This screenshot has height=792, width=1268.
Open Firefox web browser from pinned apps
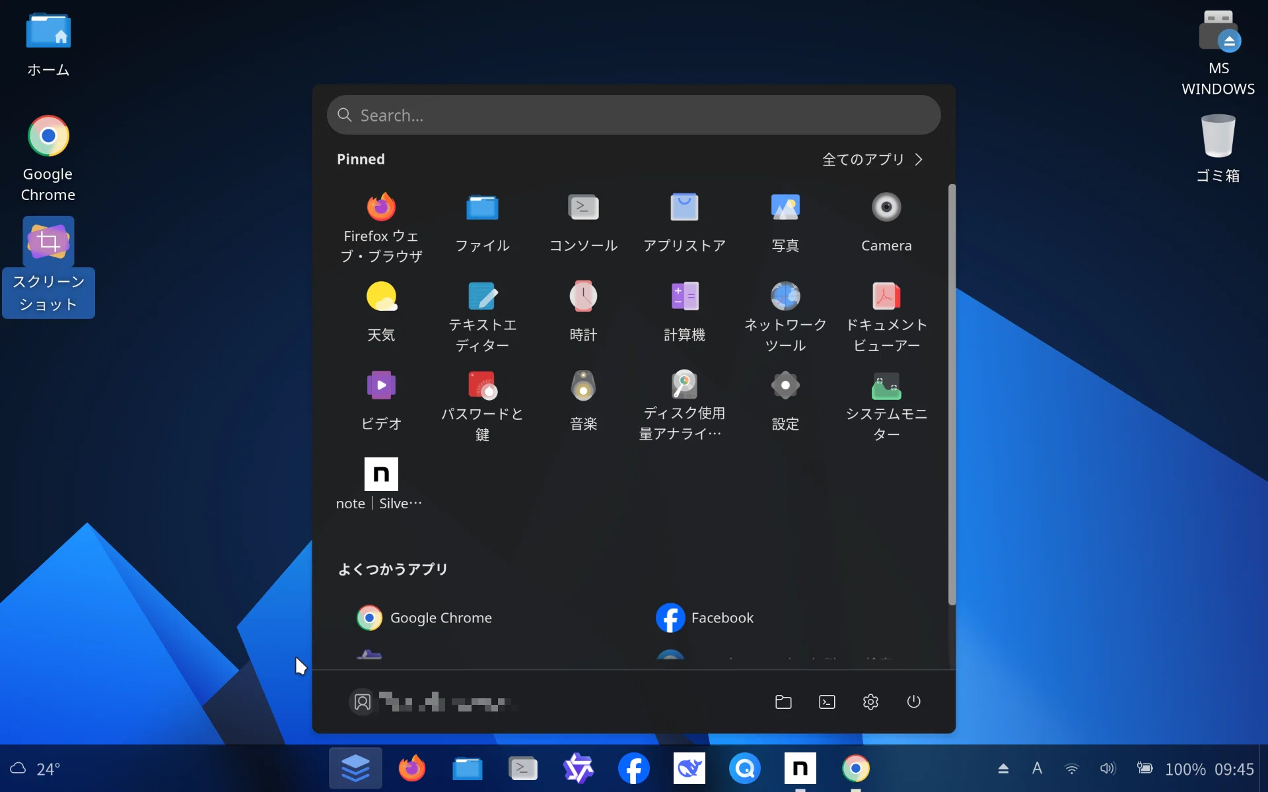coord(381,226)
